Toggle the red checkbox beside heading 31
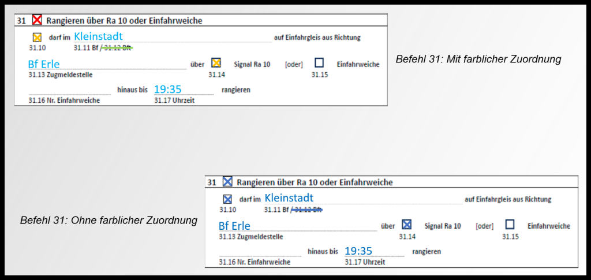 [37, 20]
